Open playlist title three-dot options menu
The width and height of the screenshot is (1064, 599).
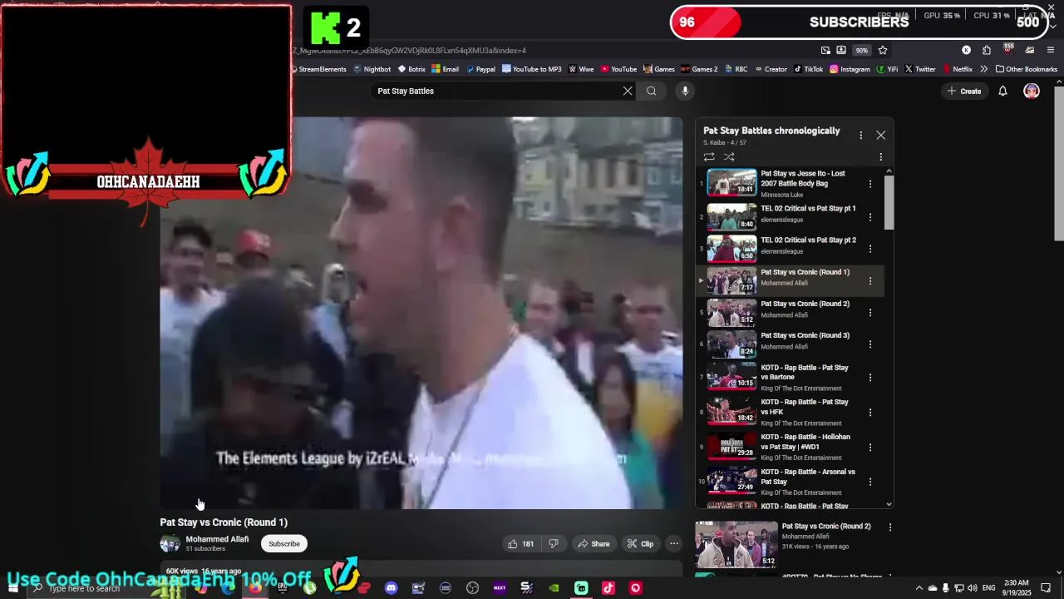pyautogui.click(x=861, y=135)
